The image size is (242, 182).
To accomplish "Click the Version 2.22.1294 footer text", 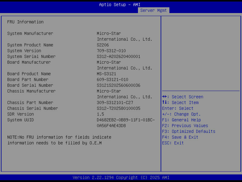I will click(x=121, y=177).
